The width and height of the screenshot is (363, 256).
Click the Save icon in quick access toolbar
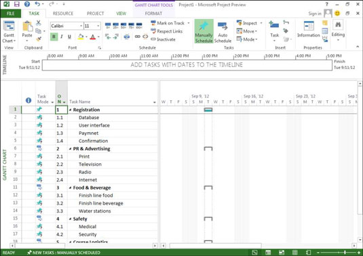[17, 4]
